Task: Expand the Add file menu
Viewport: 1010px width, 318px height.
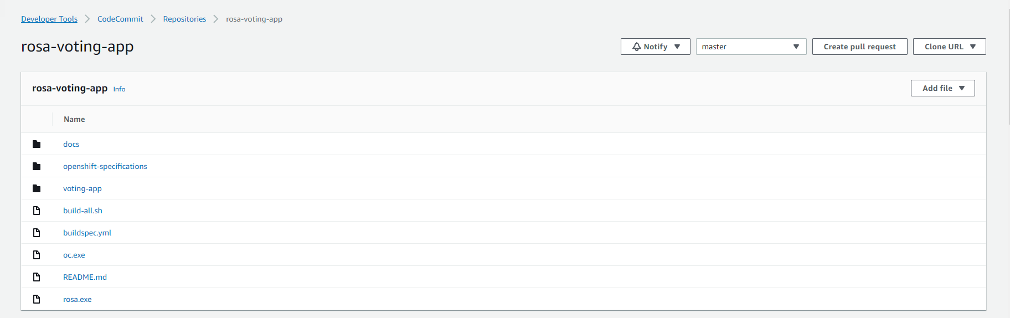Action: pos(942,88)
